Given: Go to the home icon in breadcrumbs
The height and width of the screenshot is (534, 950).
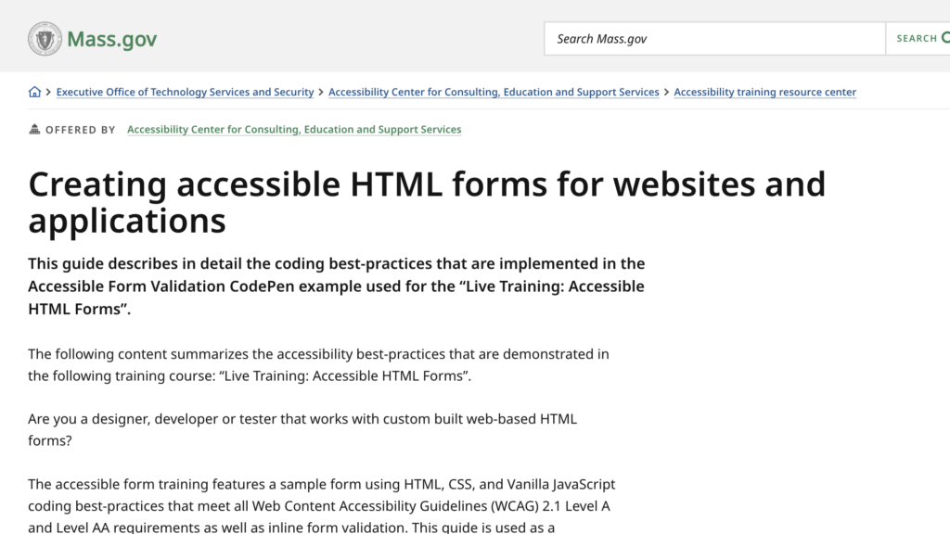Looking at the screenshot, I should click(35, 92).
